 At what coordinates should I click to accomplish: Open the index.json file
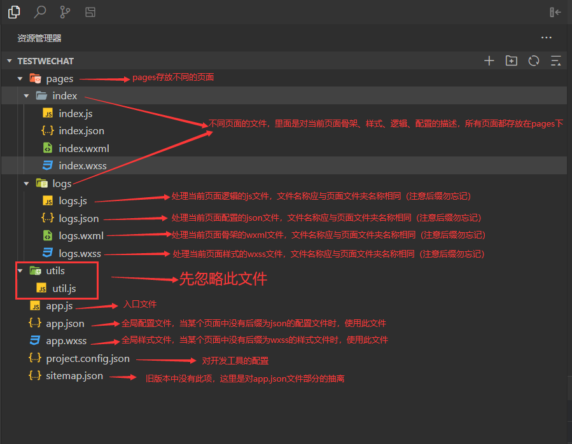(81, 130)
